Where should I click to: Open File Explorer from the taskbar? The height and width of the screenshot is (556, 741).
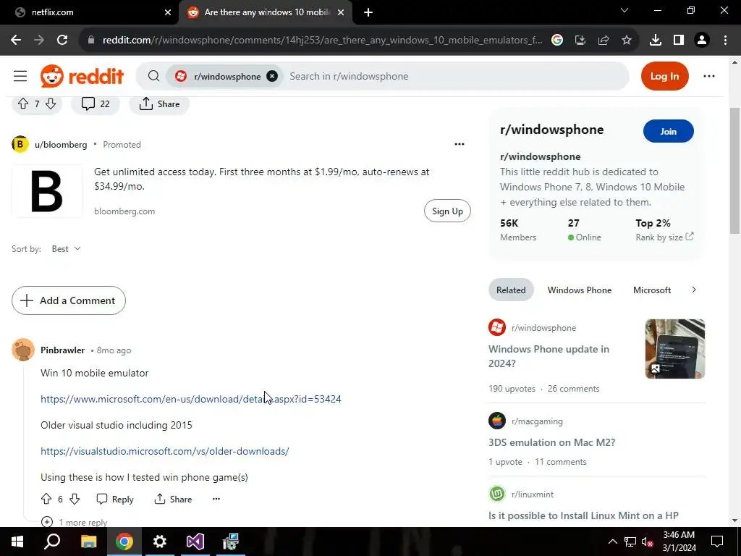(88, 542)
